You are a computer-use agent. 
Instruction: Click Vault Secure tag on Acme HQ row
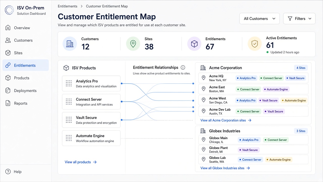coord(295,78)
